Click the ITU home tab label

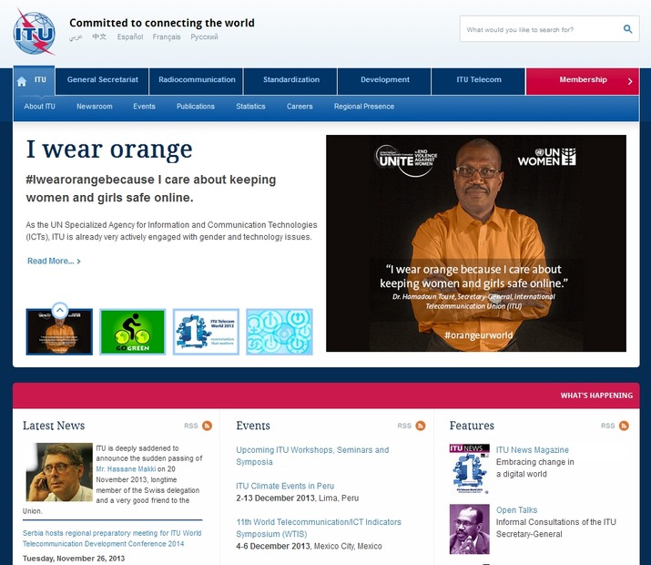pos(40,79)
